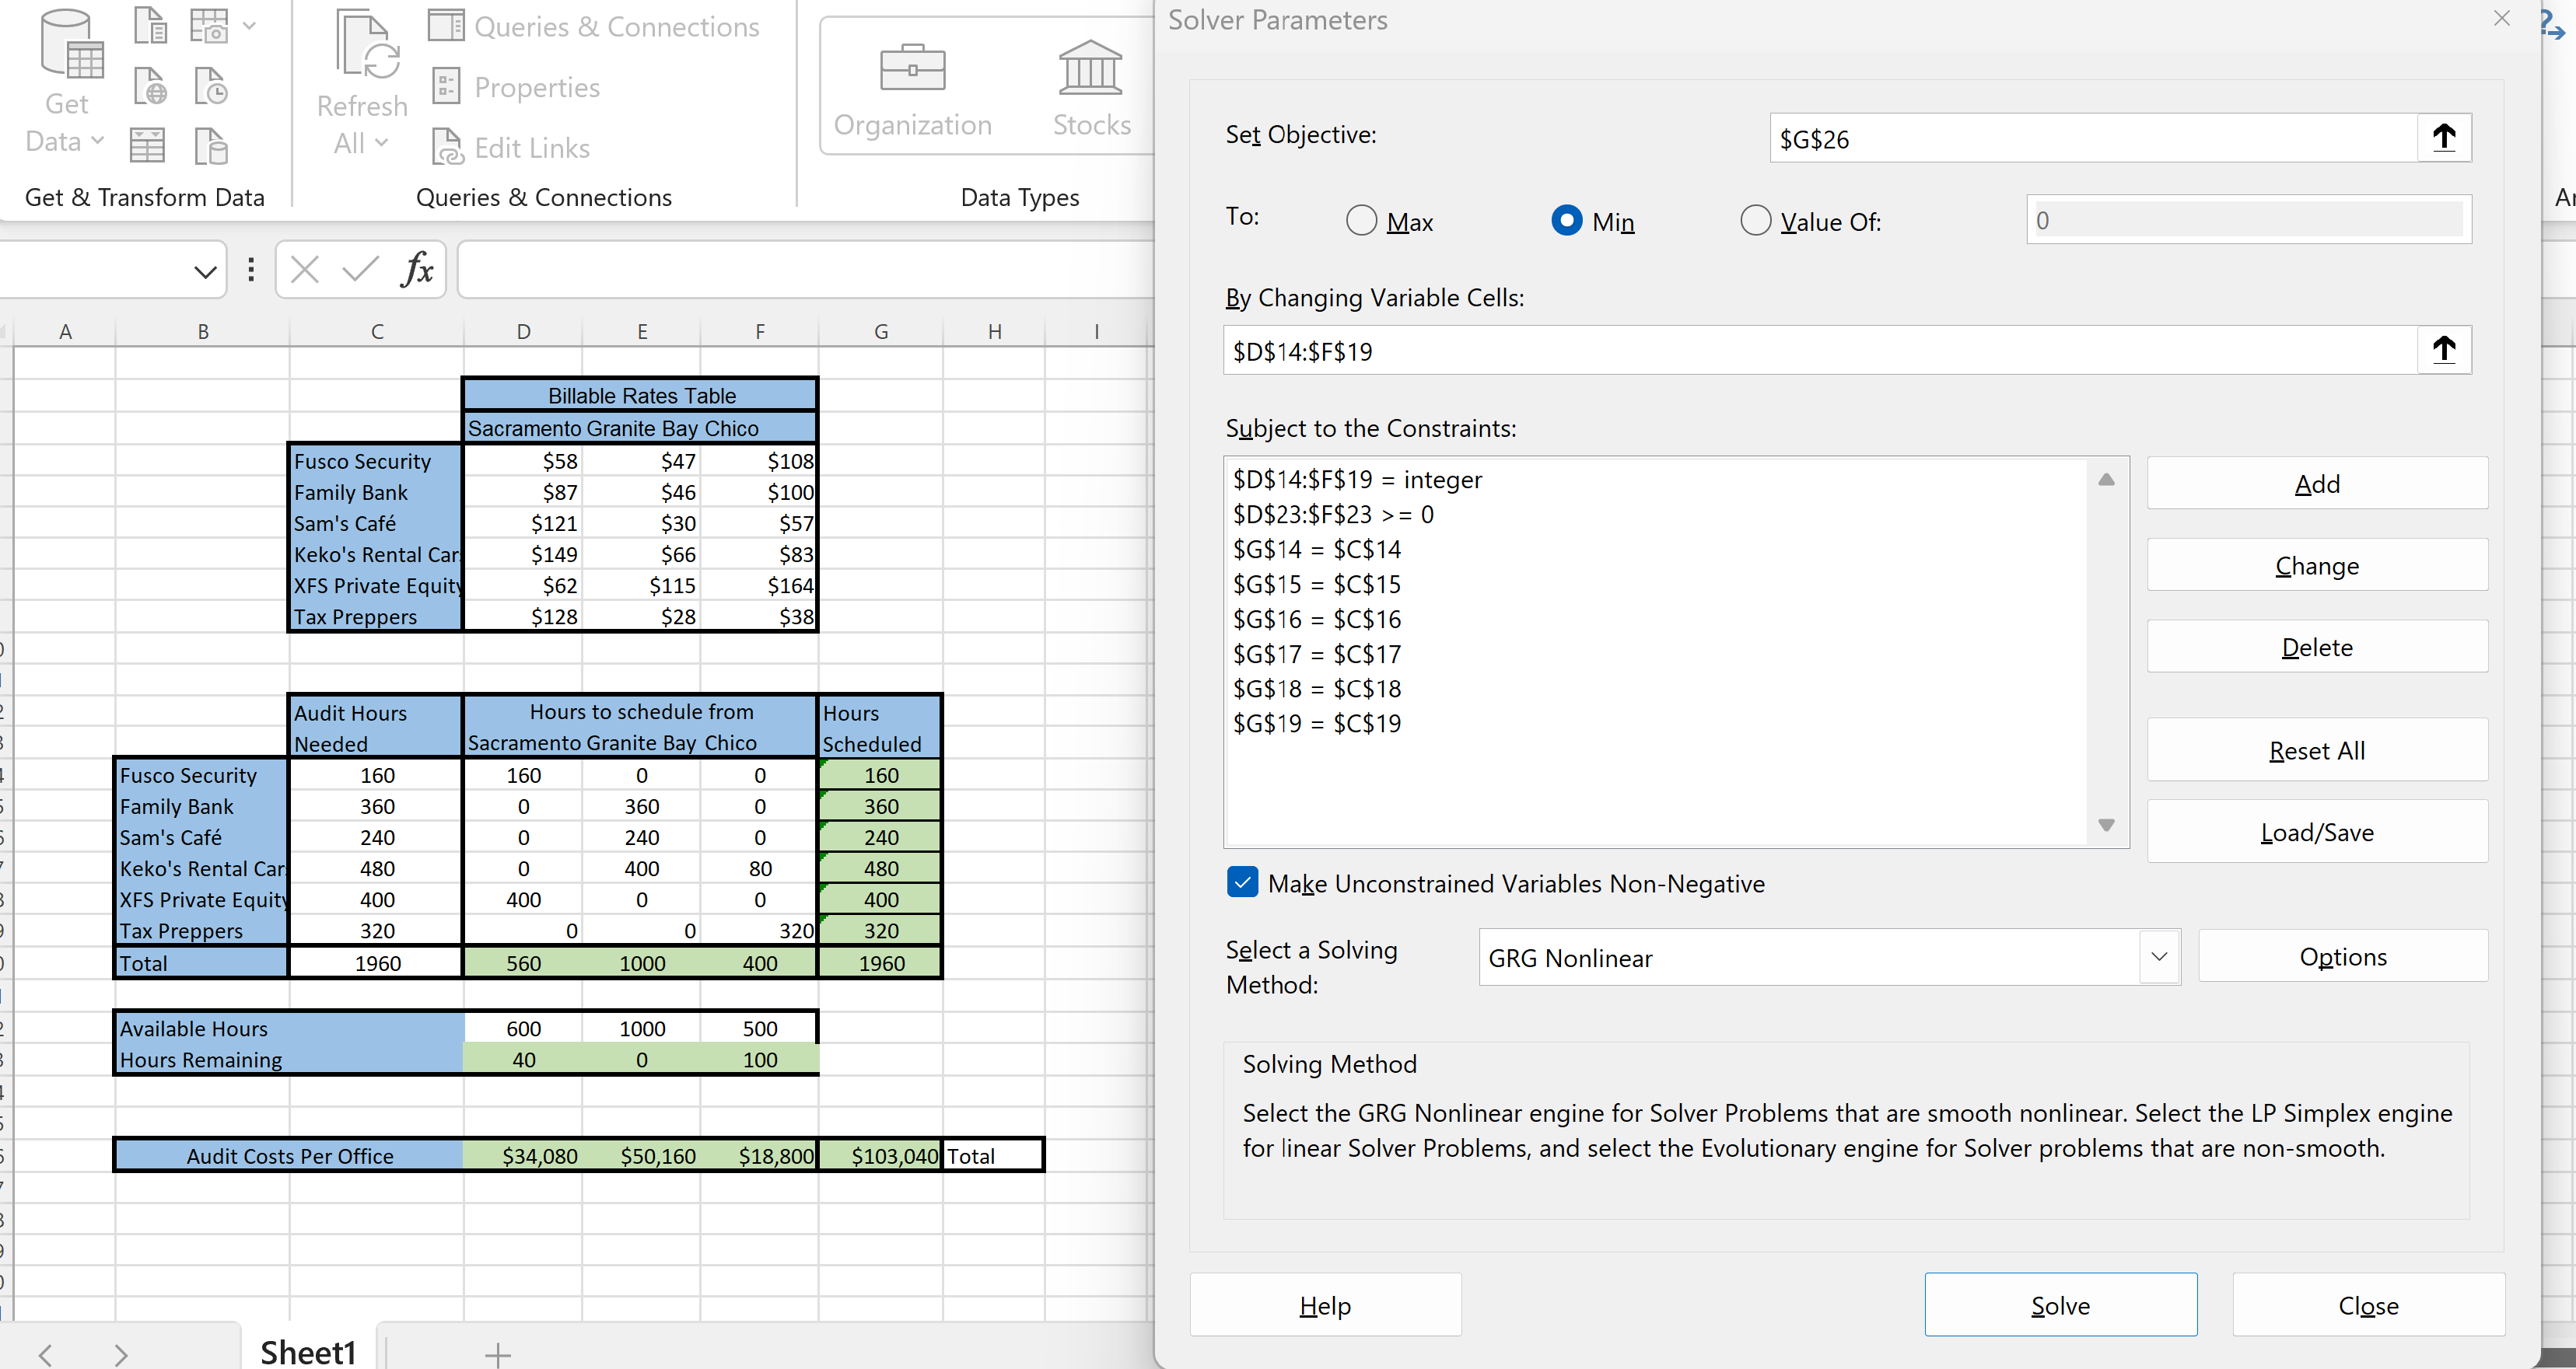Click the From Table/Range icon in Get & Transform Data
The width and height of the screenshot is (2576, 1369).
pos(147,146)
